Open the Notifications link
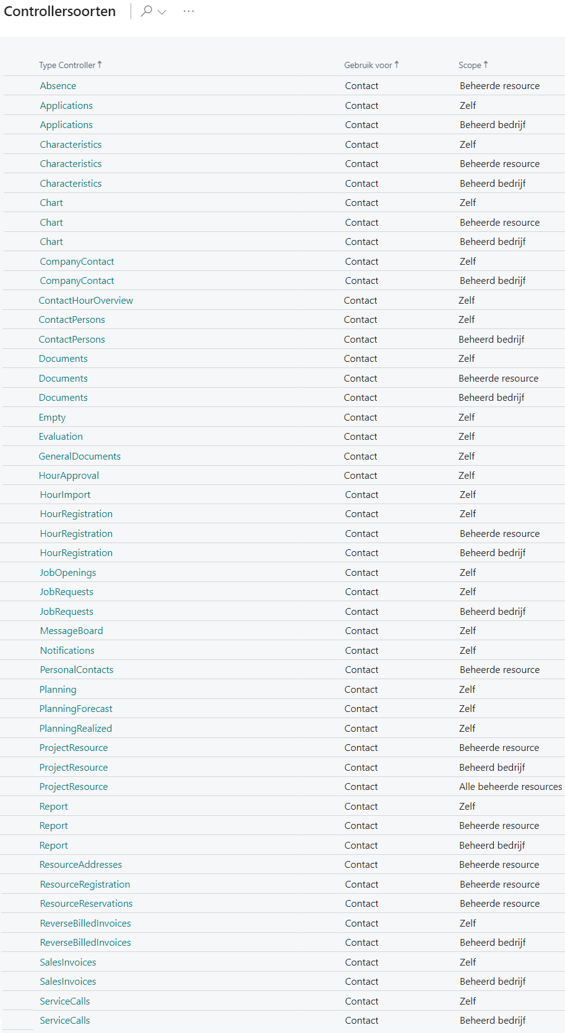 coord(67,651)
